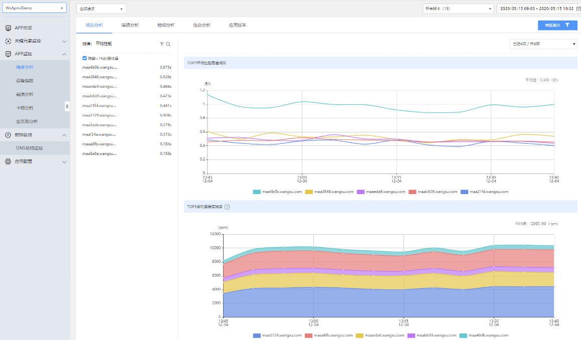The width and height of the screenshot is (581, 340).
Task: Expand the 应用配置 chevron
Action: [x=64, y=161]
